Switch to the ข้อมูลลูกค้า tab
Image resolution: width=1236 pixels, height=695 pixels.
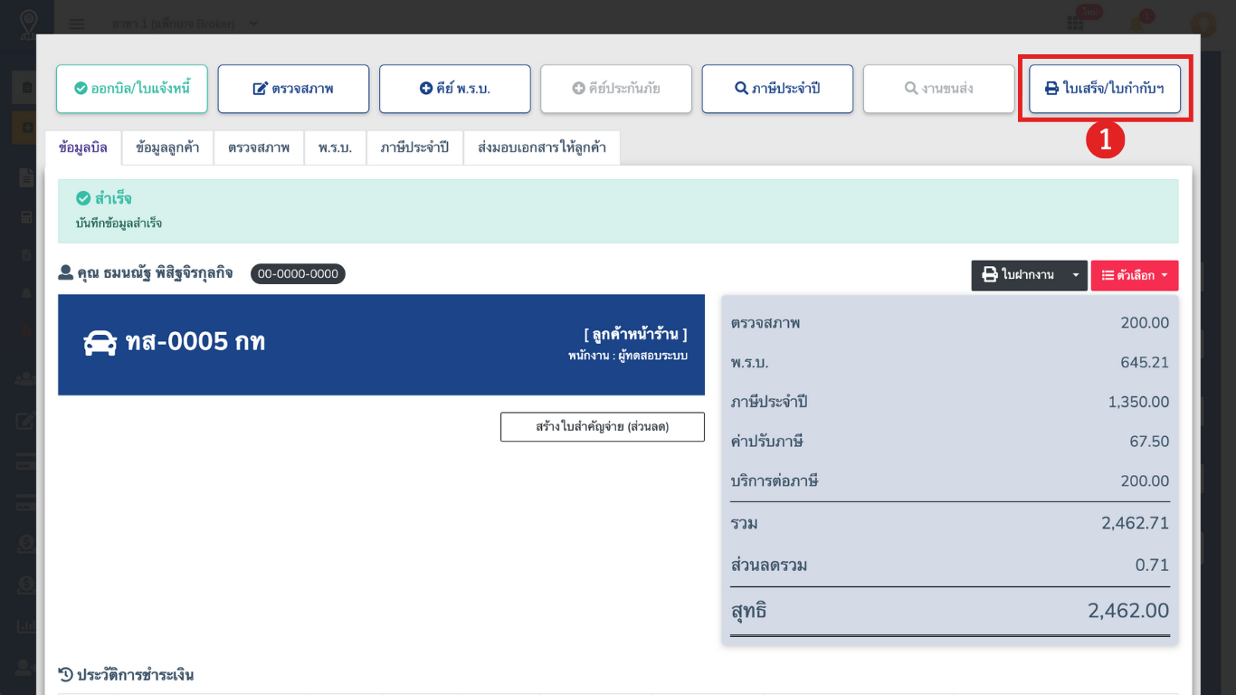(167, 148)
